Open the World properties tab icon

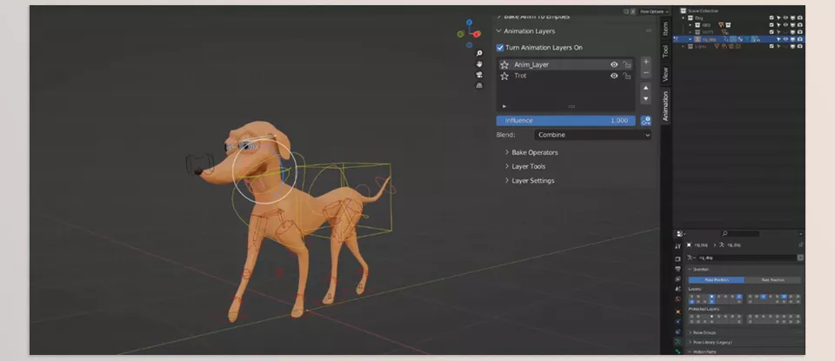point(678,299)
